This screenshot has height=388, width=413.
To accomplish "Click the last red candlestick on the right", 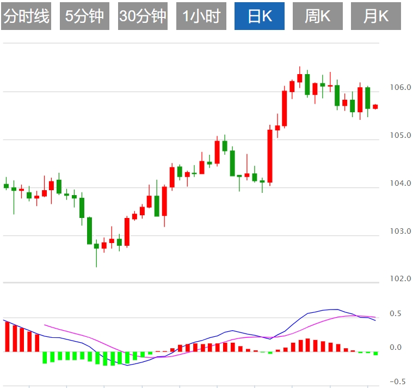I will 375,107.
